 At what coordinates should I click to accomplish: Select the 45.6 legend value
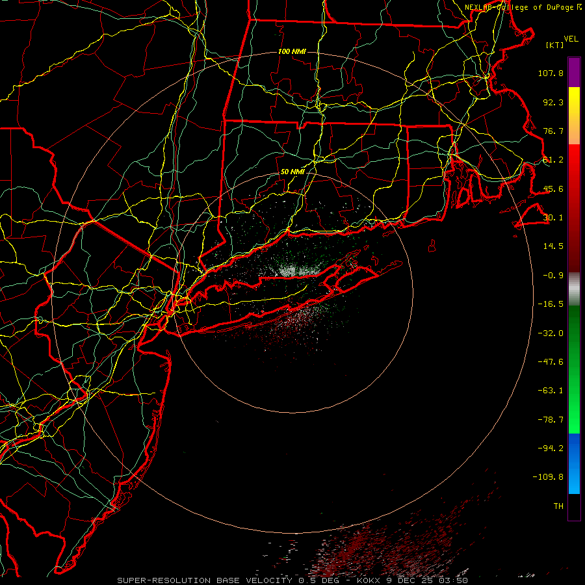click(553, 188)
